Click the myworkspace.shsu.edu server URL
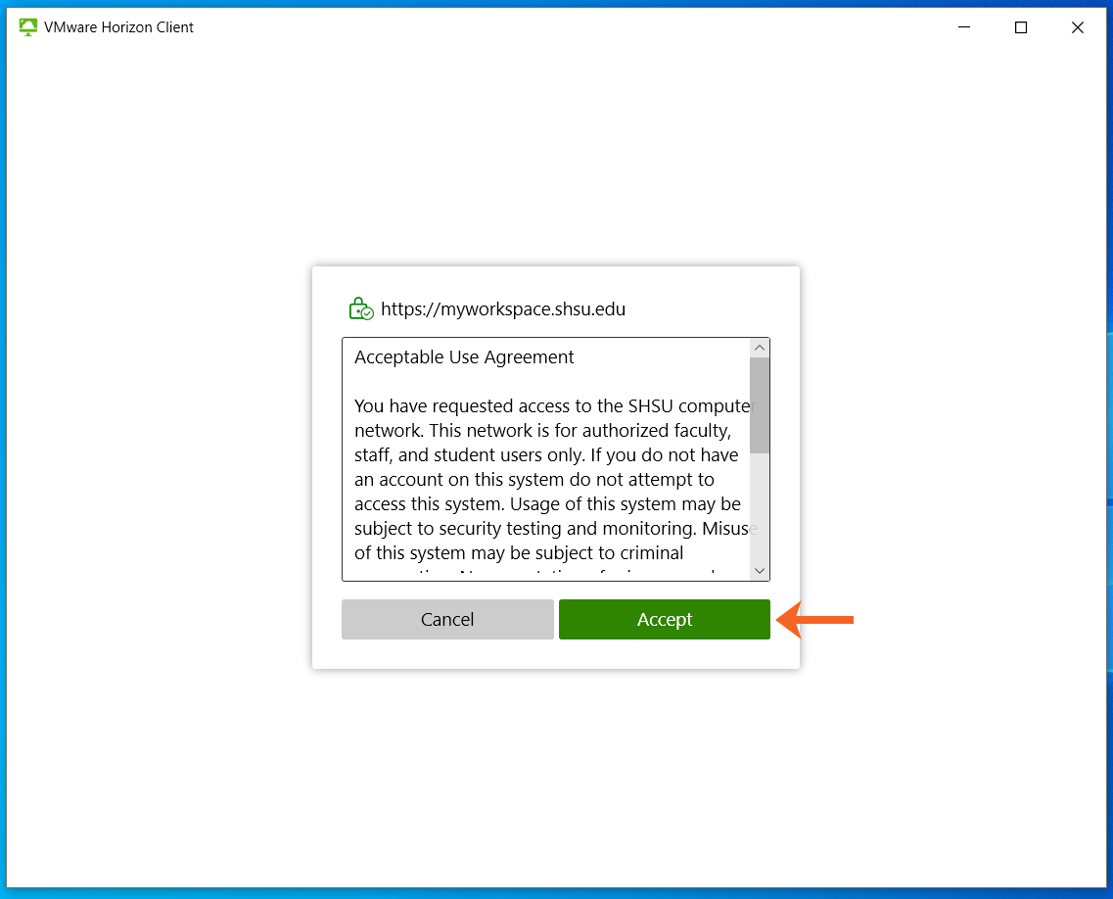This screenshot has width=1113, height=899. pos(503,309)
